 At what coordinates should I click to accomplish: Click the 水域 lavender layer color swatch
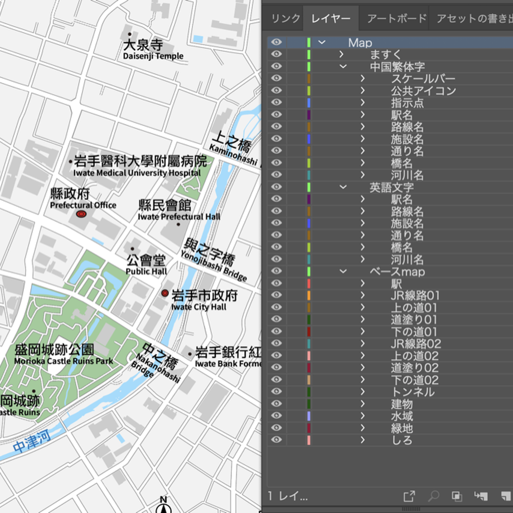pos(308,415)
